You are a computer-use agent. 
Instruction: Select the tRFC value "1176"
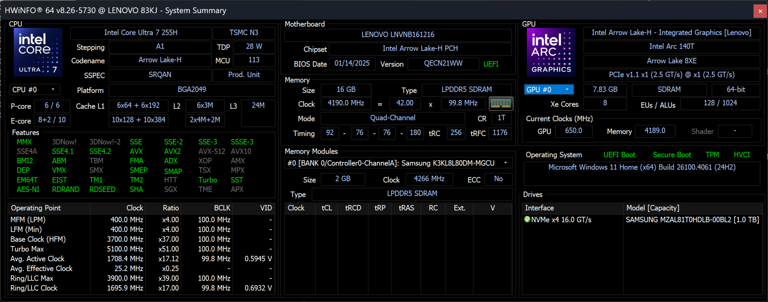point(500,133)
